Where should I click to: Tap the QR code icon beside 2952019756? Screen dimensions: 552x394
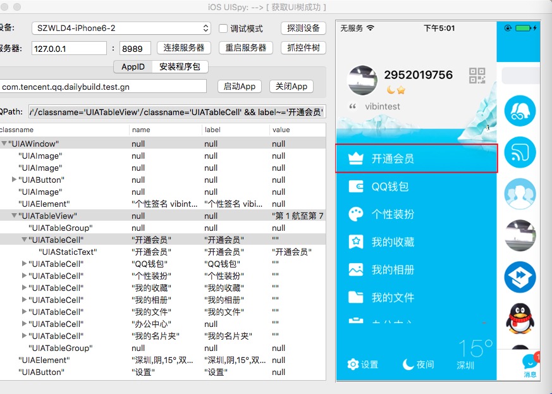[x=477, y=76]
